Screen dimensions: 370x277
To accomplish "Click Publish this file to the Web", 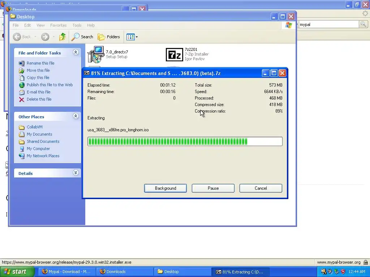I will click(50, 85).
